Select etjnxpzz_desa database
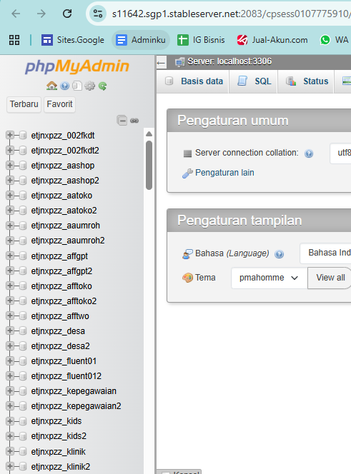The height and width of the screenshot is (474, 351). pos(58,331)
